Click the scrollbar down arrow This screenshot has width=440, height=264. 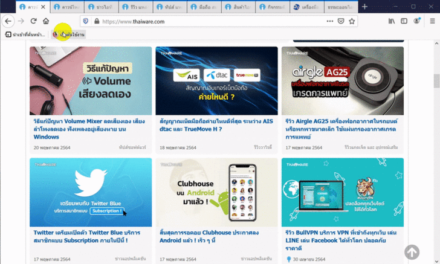pyautogui.click(x=436, y=261)
